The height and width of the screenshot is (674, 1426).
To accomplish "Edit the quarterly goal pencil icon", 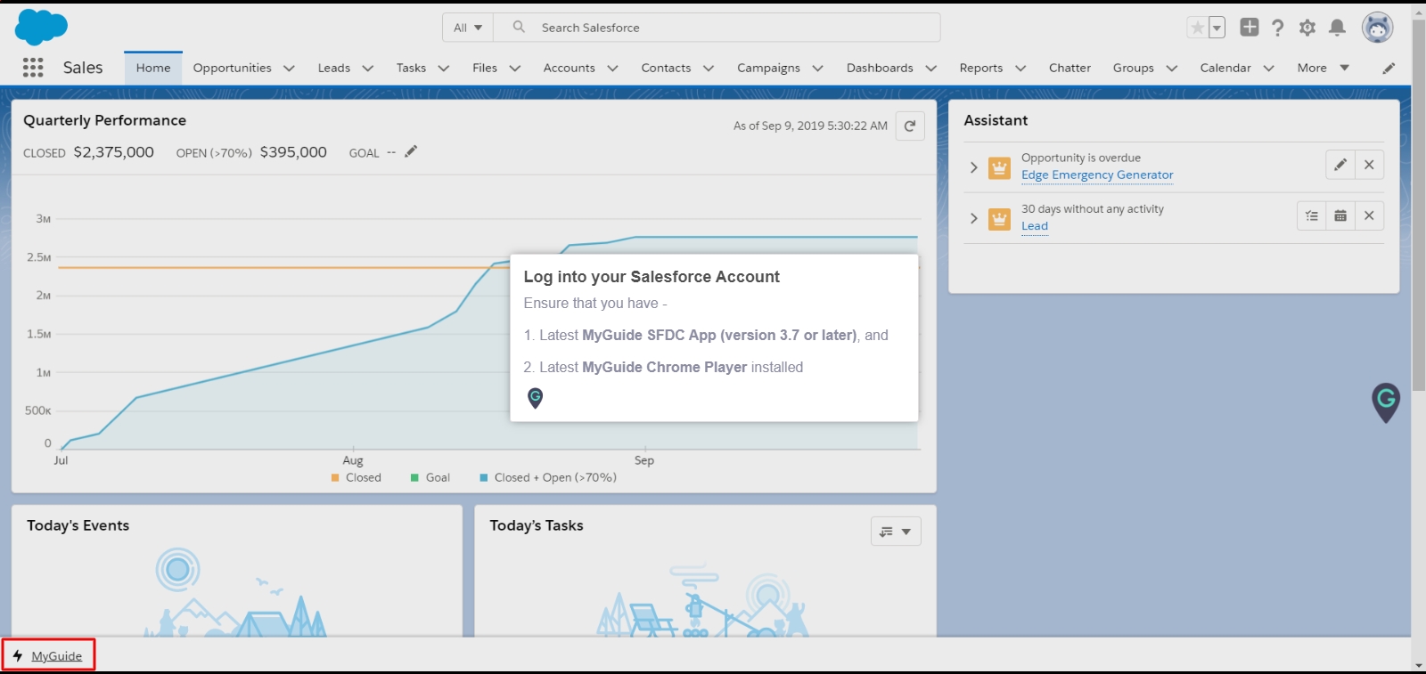I will 411,151.
